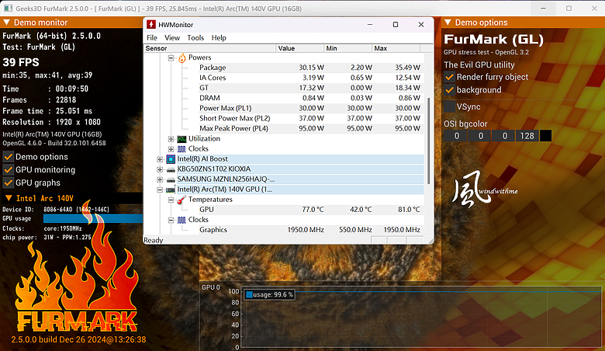
Task: Collapse the Powers tree node
Action: click(171, 58)
